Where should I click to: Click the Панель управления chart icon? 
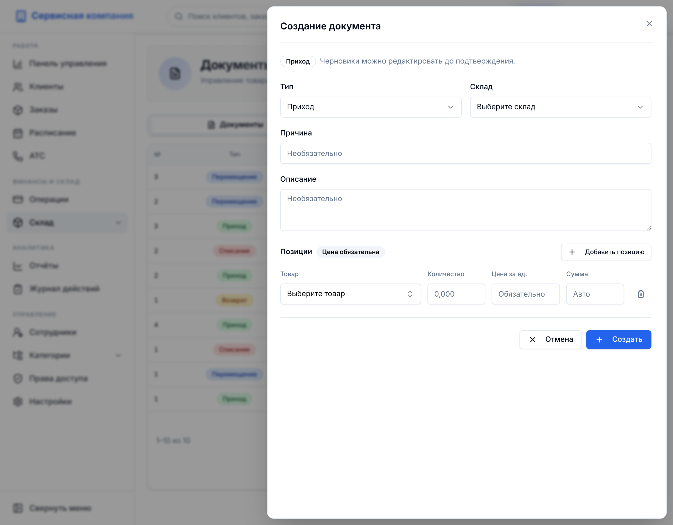18,64
